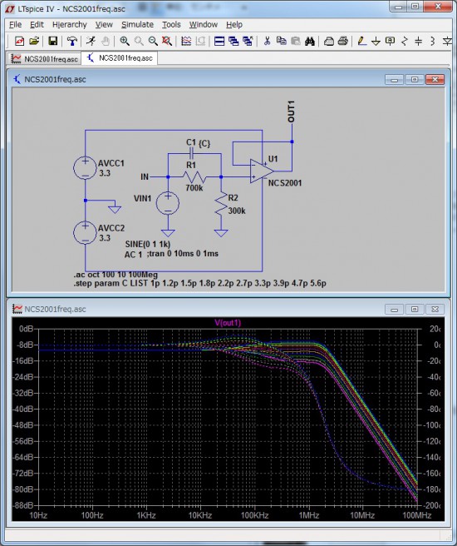Image resolution: width=457 pixels, height=546 pixels.
Task: Click the Paste toolbar icon
Action: 296,42
